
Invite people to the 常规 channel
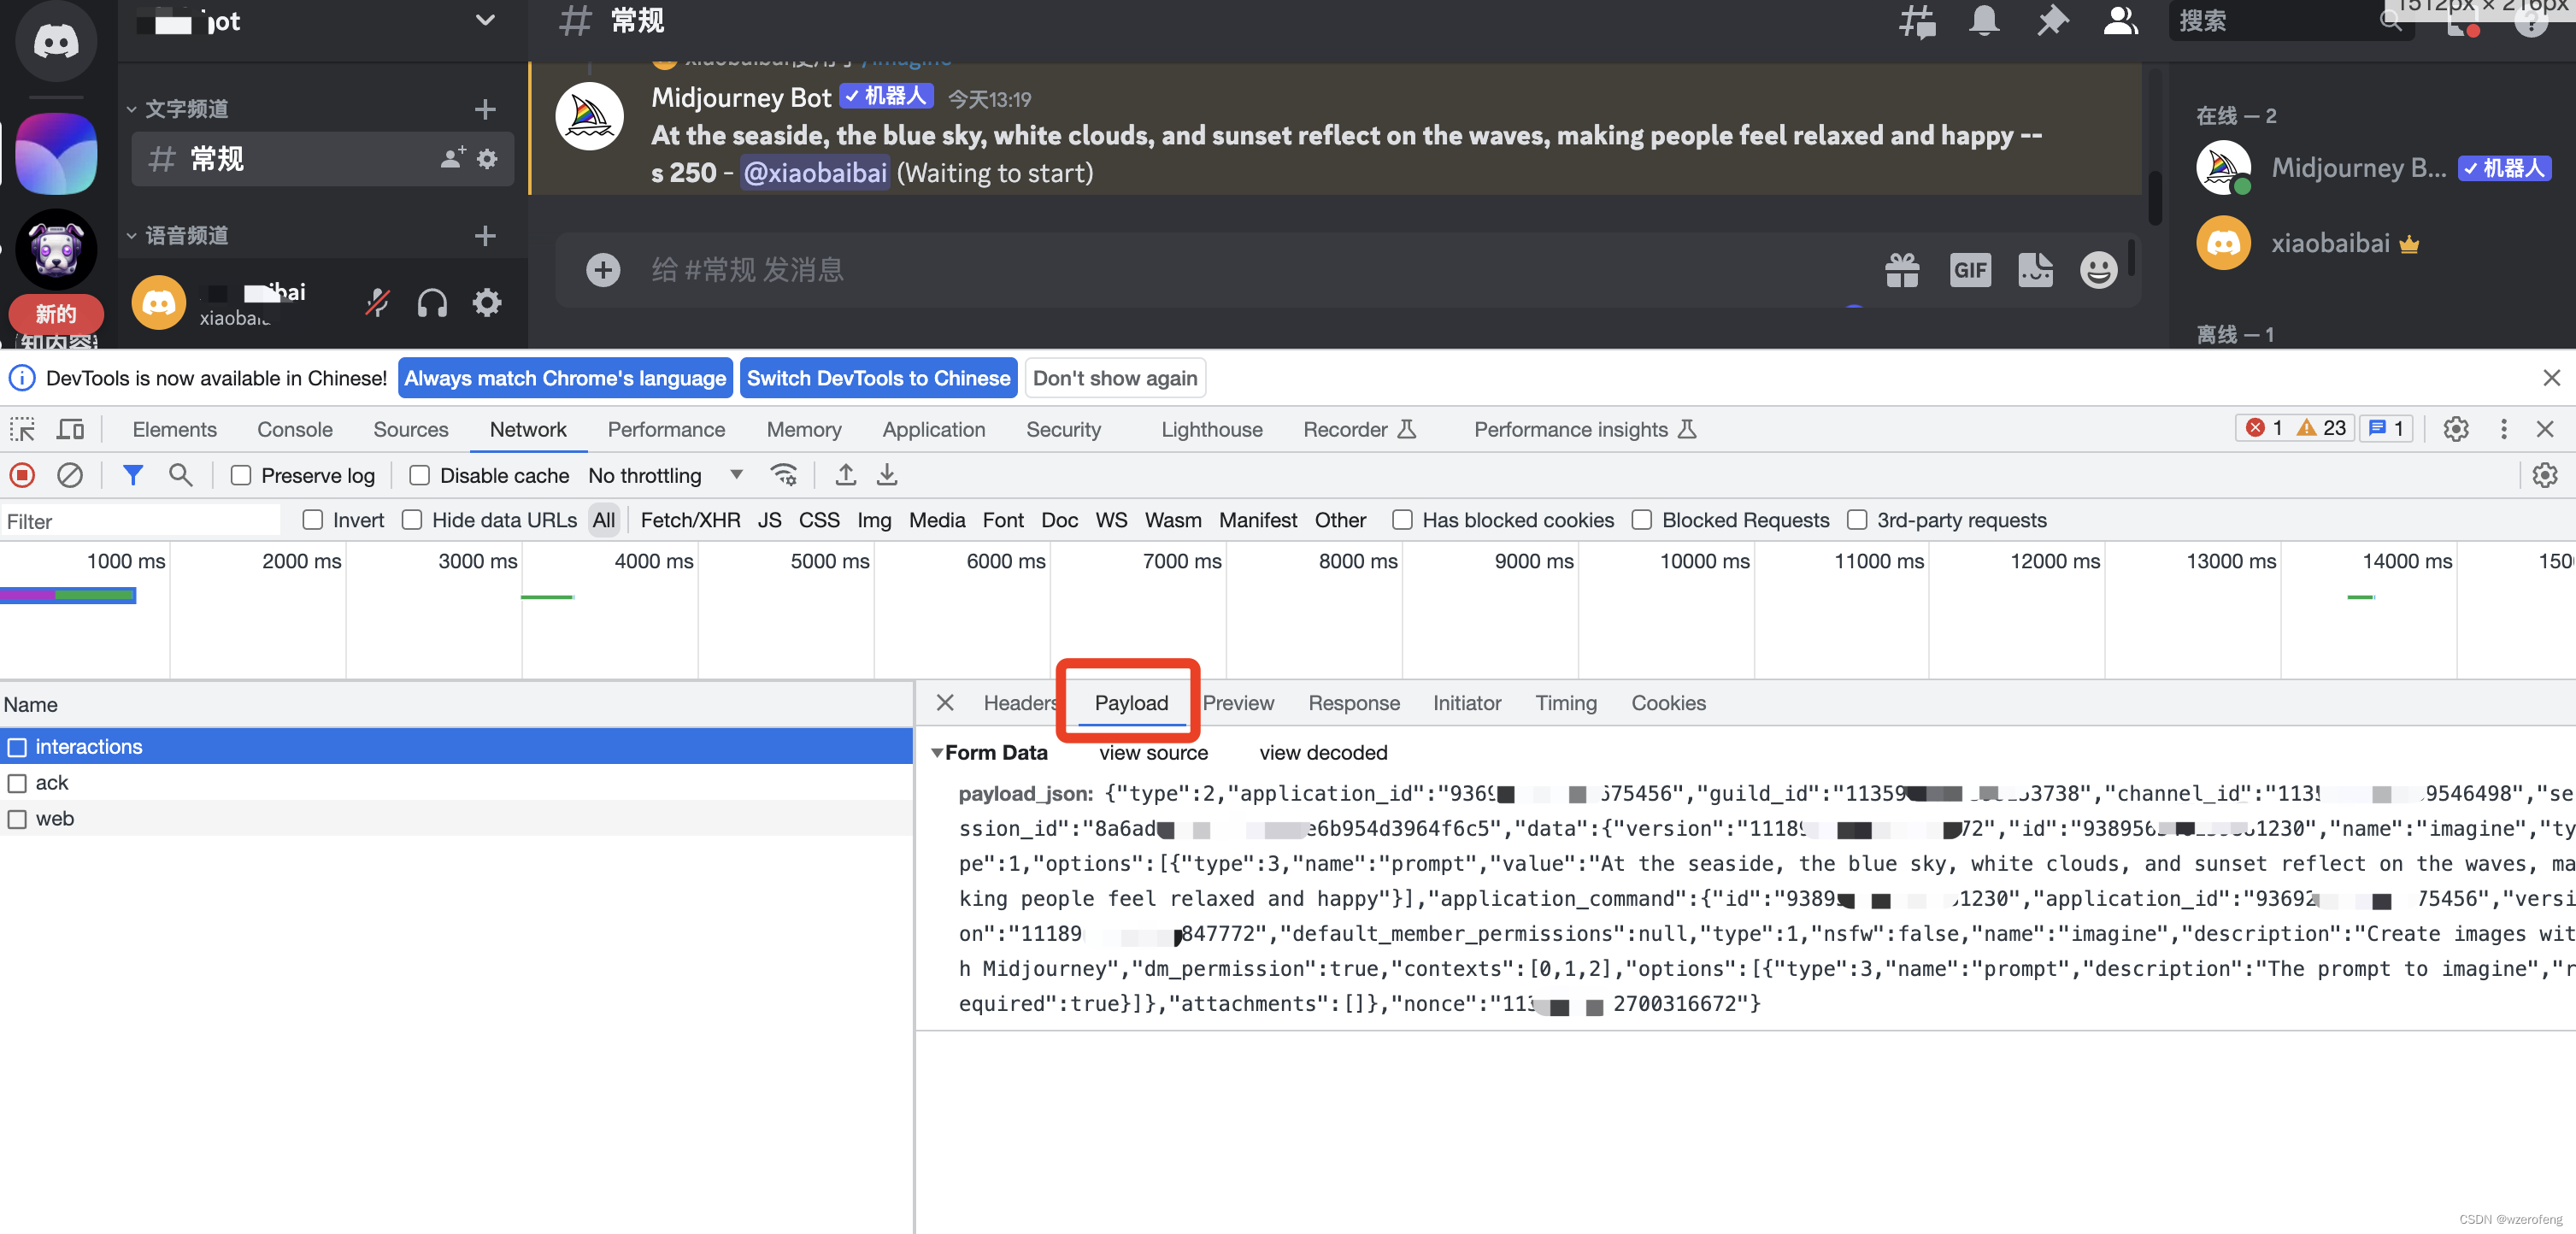(453, 158)
